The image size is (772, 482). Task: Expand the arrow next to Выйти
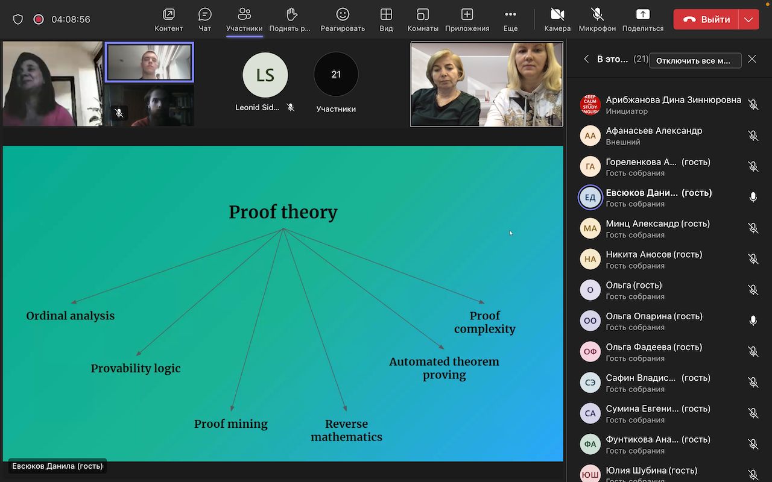[748, 19]
